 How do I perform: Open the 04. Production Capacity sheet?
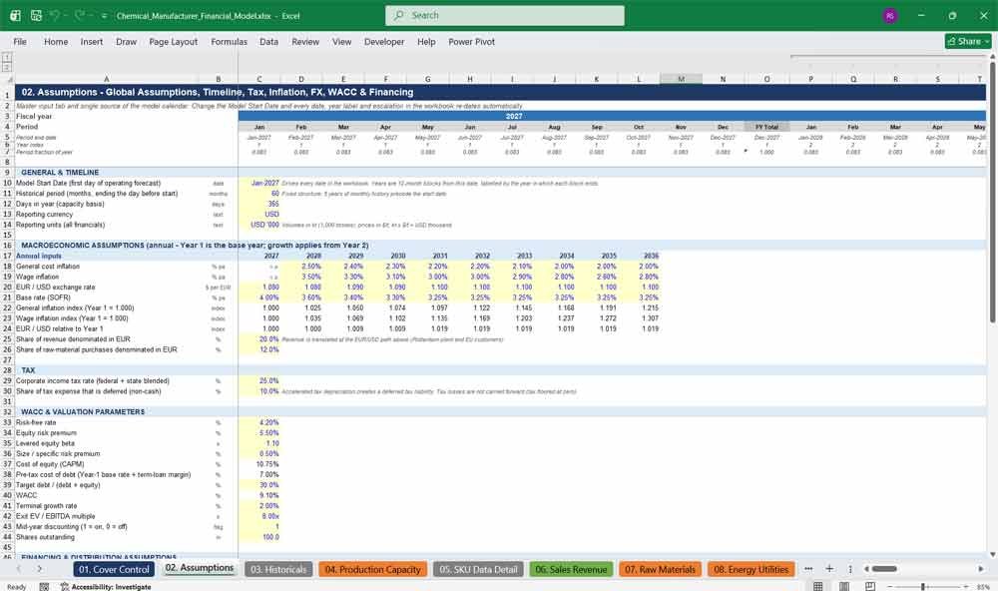(372, 569)
